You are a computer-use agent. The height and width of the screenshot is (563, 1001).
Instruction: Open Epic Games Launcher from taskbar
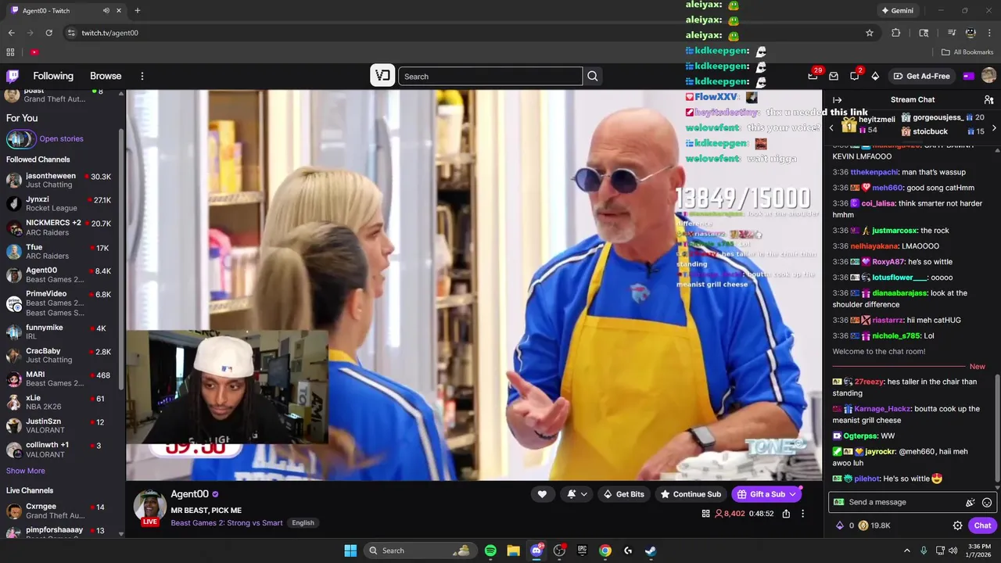point(582,550)
